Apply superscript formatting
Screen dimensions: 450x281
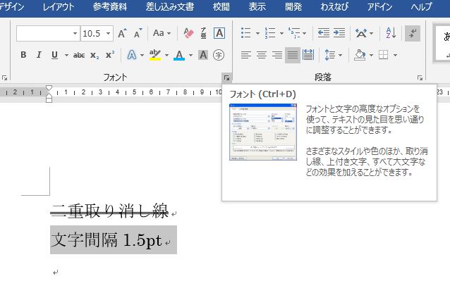[x=110, y=55]
